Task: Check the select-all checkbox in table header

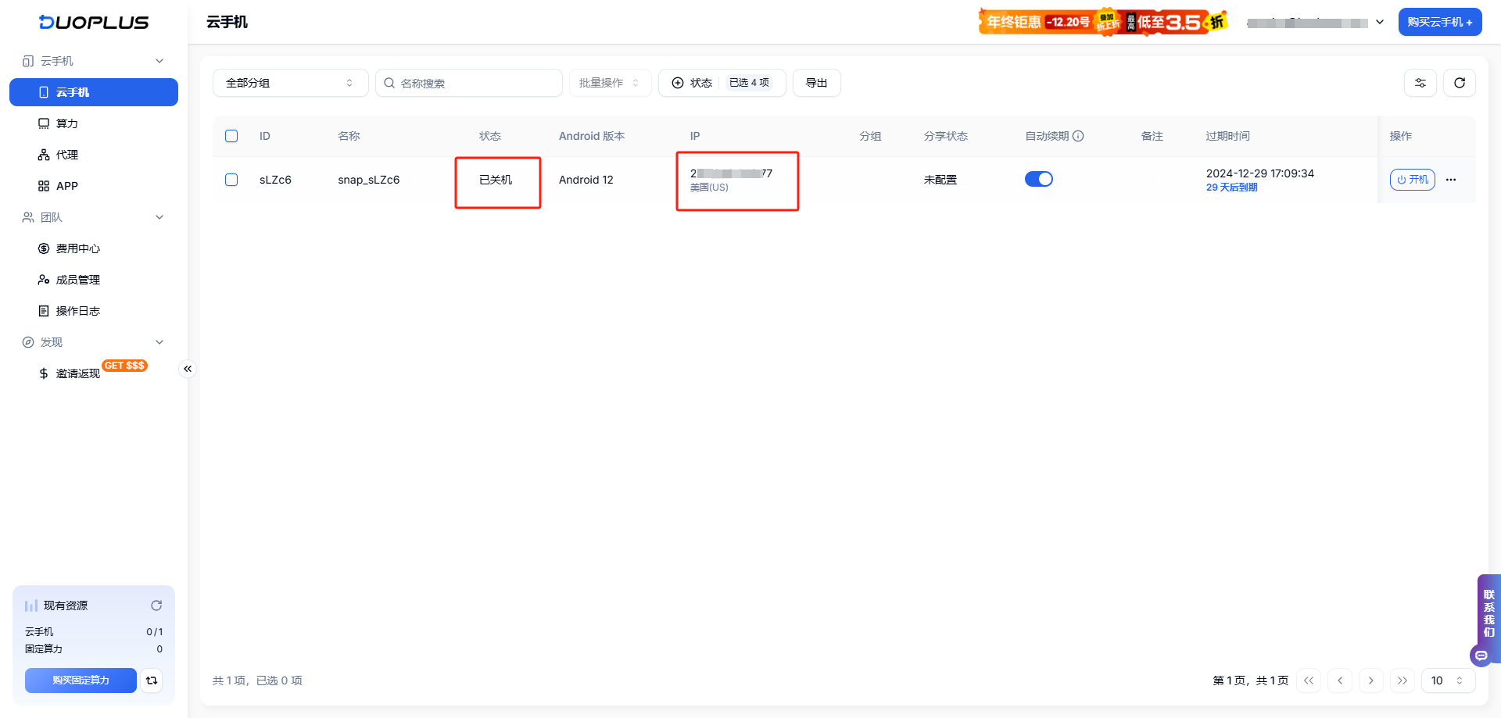Action: [x=231, y=135]
